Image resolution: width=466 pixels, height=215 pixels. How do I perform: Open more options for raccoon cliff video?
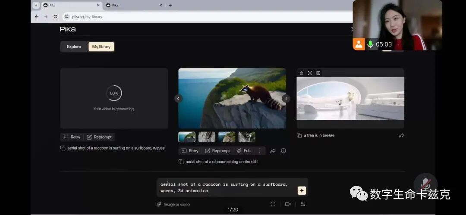(260, 150)
